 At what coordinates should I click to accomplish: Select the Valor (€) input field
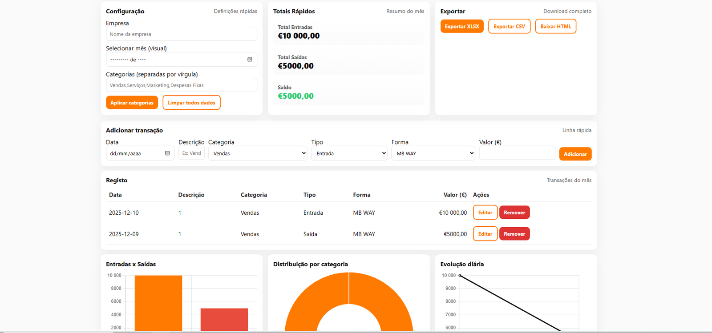(x=517, y=153)
